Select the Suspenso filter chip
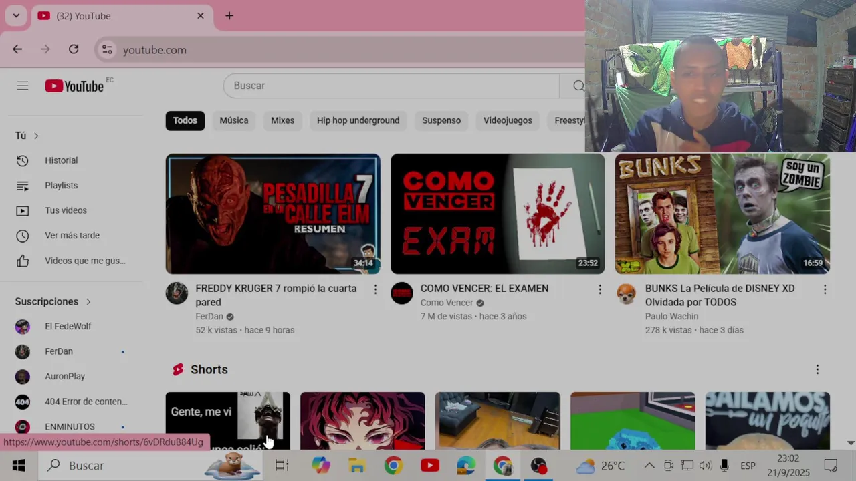The height and width of the screenshot is (481, 856). coord(441,120)
